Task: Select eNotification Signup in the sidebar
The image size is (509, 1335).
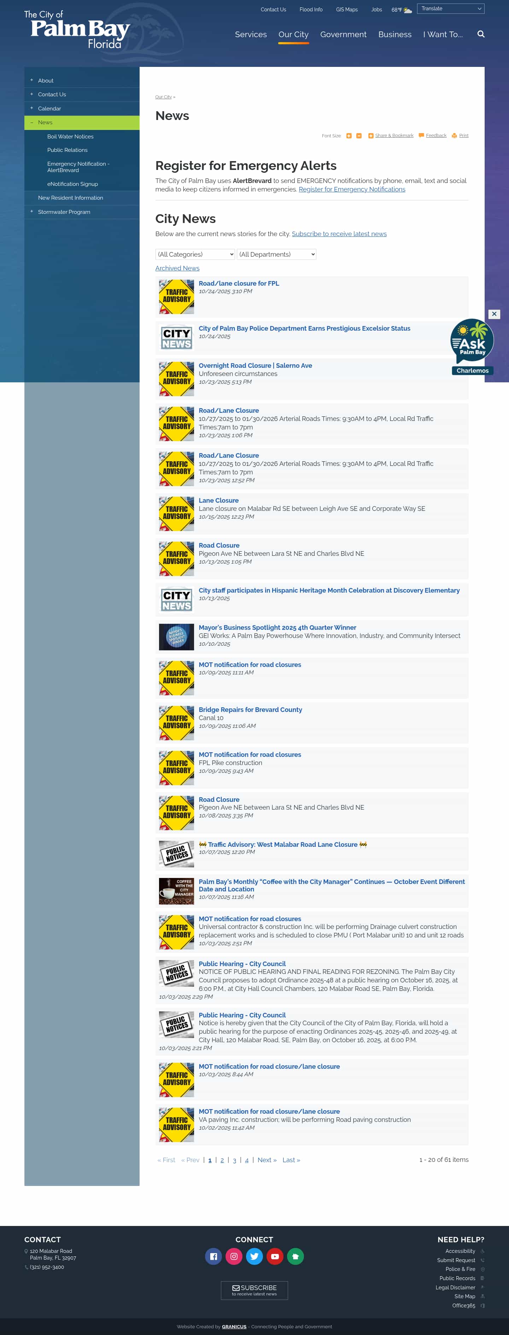Action: pos(72,184)
